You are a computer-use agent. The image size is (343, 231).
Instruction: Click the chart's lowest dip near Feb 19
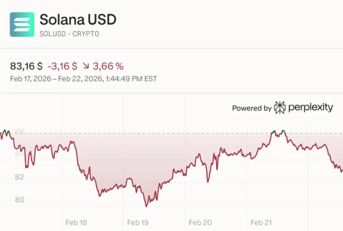click(x=146, y=205)
